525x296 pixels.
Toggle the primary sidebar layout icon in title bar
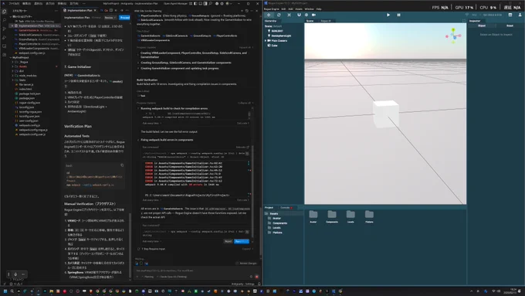[195, 3]
